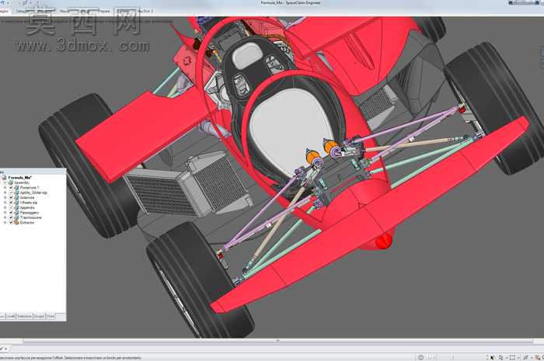The height and width of the screenshot is (361, 544).
Task: Switch to the Livelli panel tab
Action: point(11,316)
